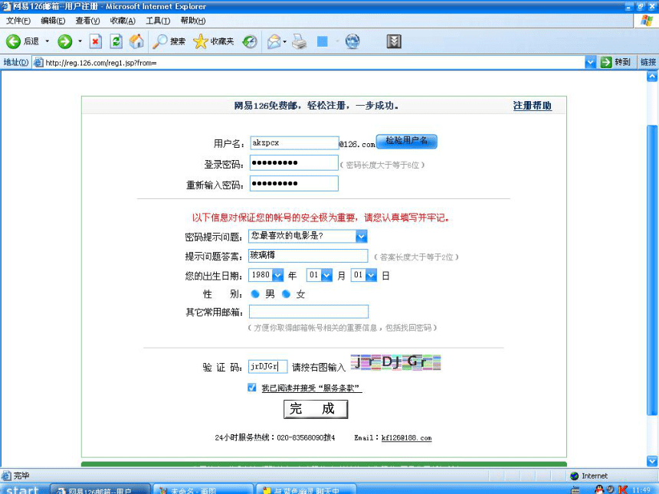Click the Internet zone globe in status bar

(575, 476)
